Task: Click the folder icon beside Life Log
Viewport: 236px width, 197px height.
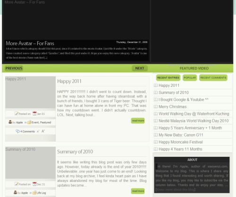Action: pyautogui.click(x=34, y=193)
